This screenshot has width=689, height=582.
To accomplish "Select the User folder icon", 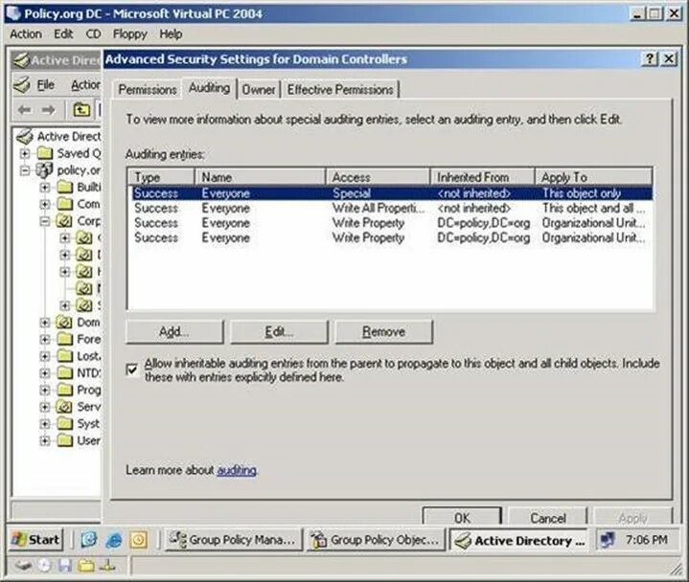I will coord(64,440).
